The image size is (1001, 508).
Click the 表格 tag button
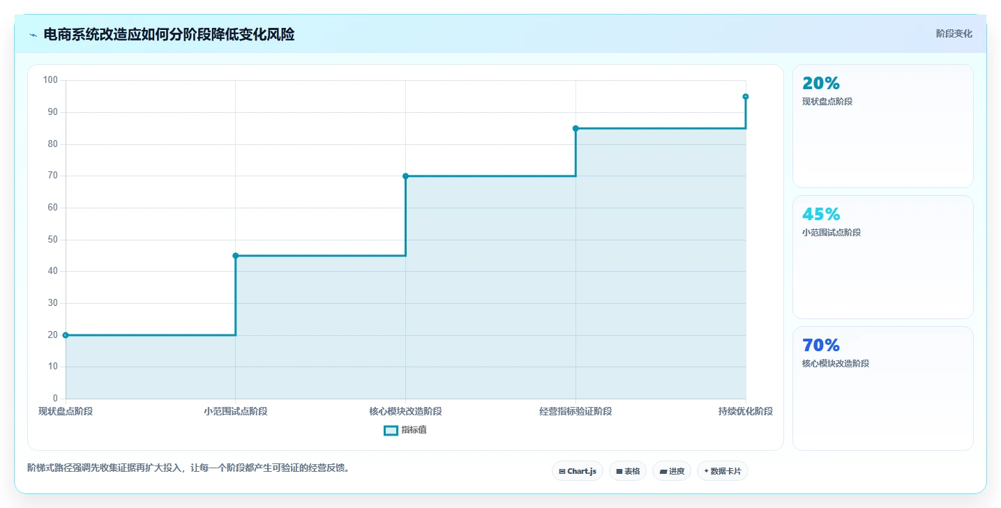(628, 471)
